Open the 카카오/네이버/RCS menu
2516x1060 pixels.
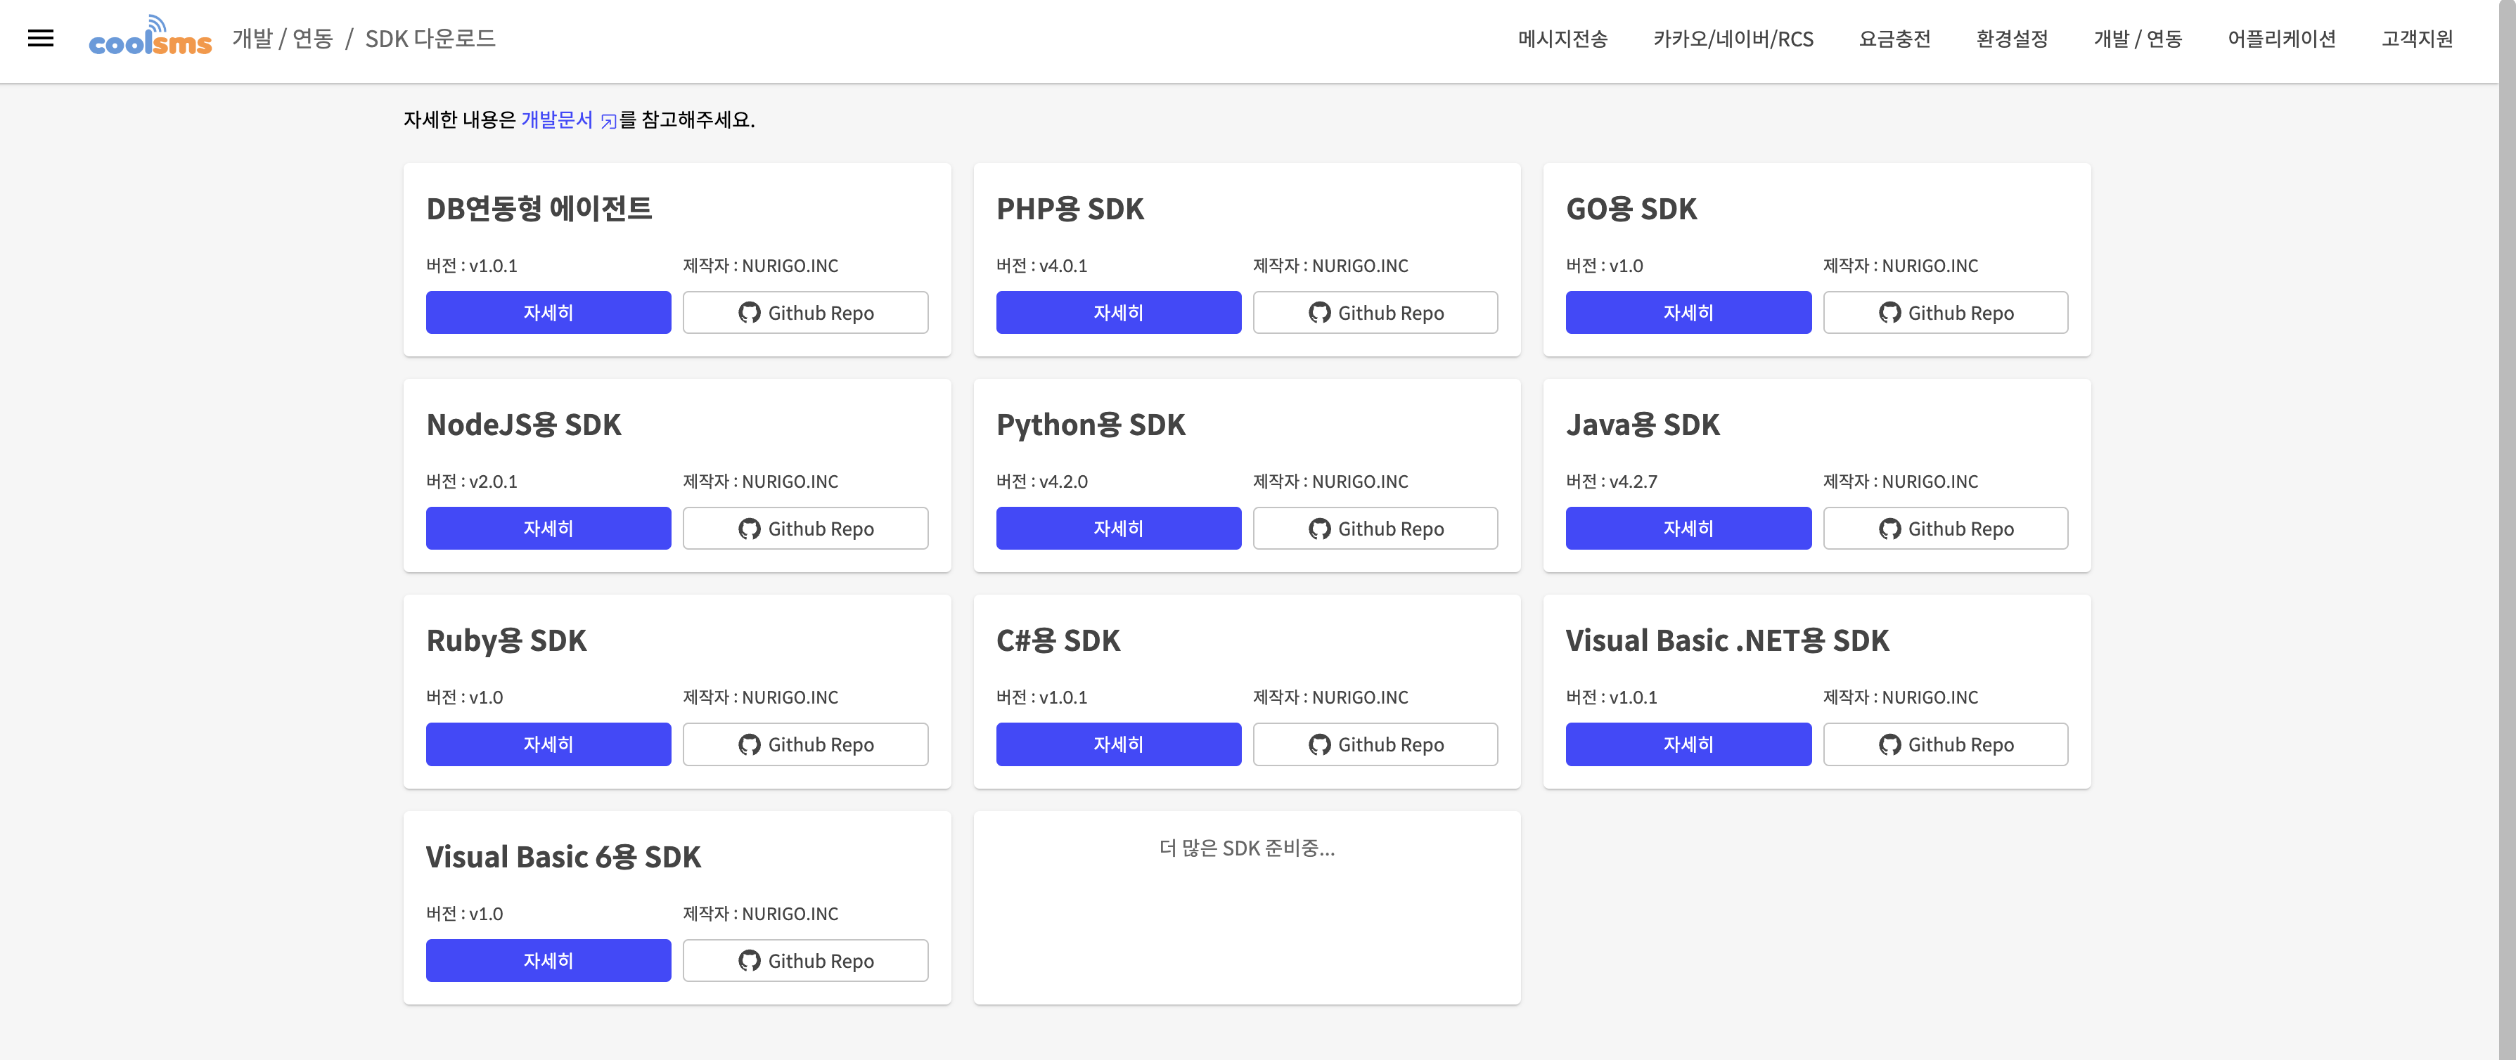tap(1733, 39)
